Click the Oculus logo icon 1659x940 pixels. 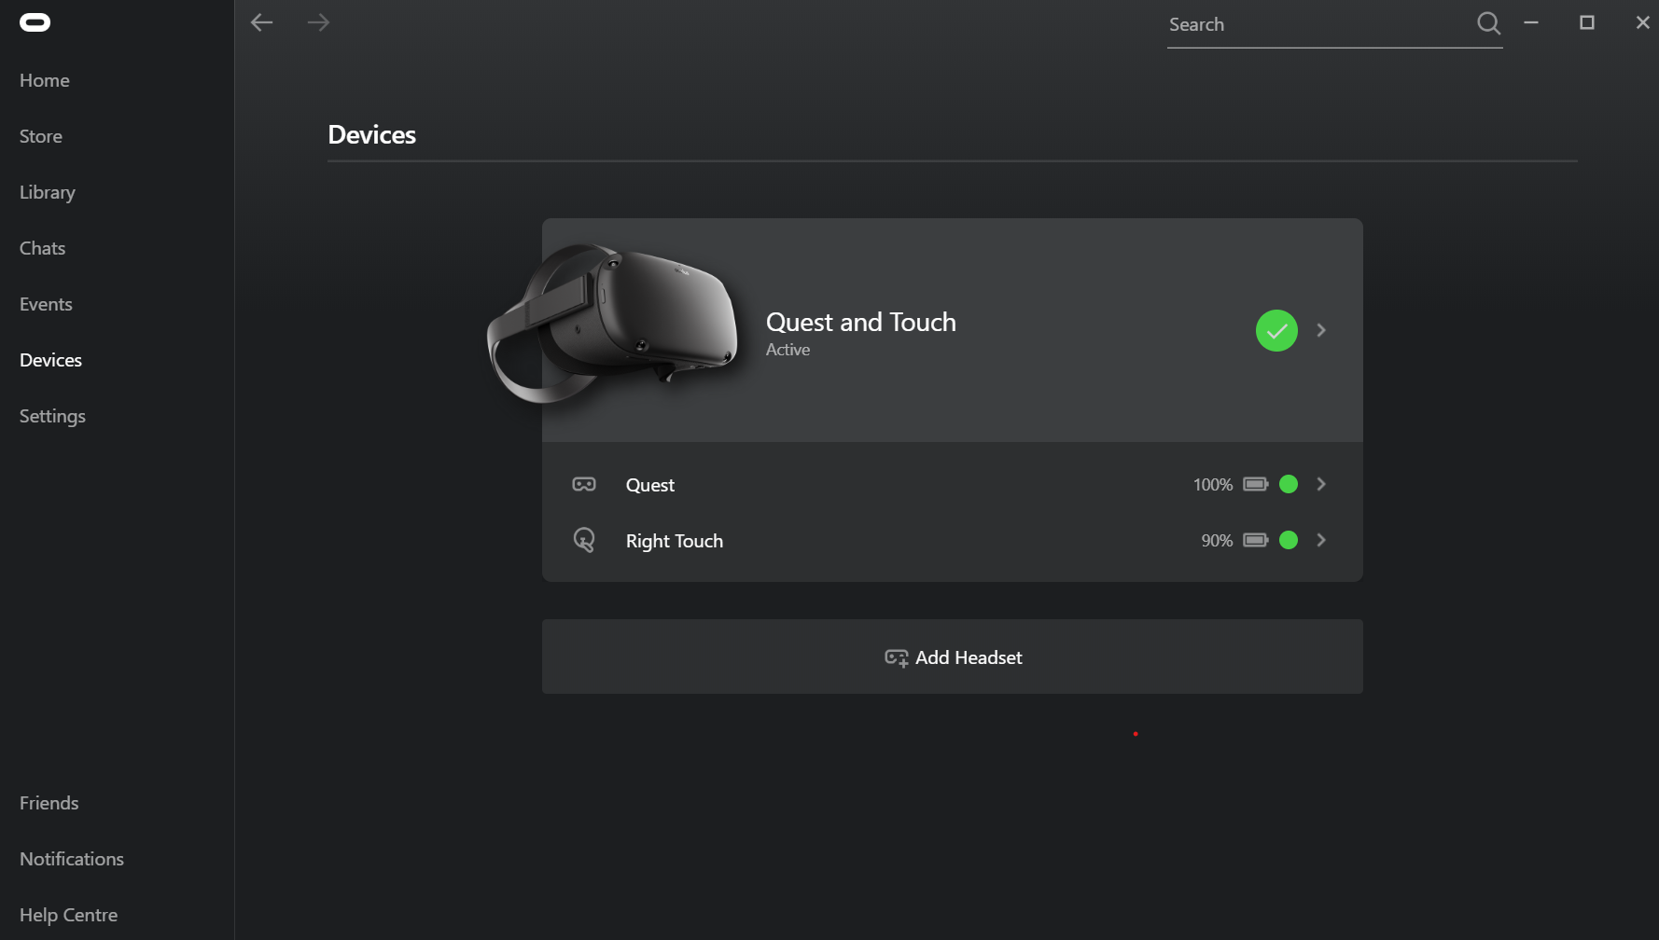[35, 21]
